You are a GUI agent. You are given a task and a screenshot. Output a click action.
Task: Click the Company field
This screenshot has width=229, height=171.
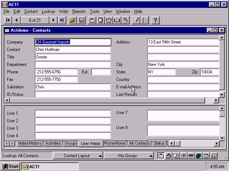73,42
